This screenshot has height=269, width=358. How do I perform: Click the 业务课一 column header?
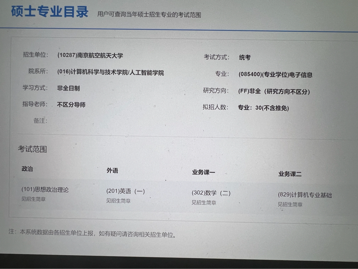[x=204, y=172]
